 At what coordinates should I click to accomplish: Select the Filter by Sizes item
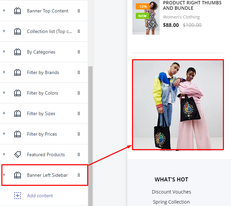(x=41, y=113)
